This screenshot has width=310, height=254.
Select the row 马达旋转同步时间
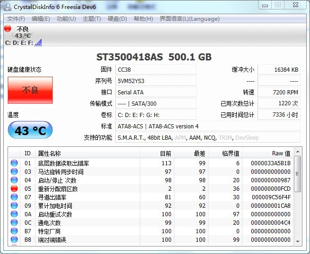[151, 171]
